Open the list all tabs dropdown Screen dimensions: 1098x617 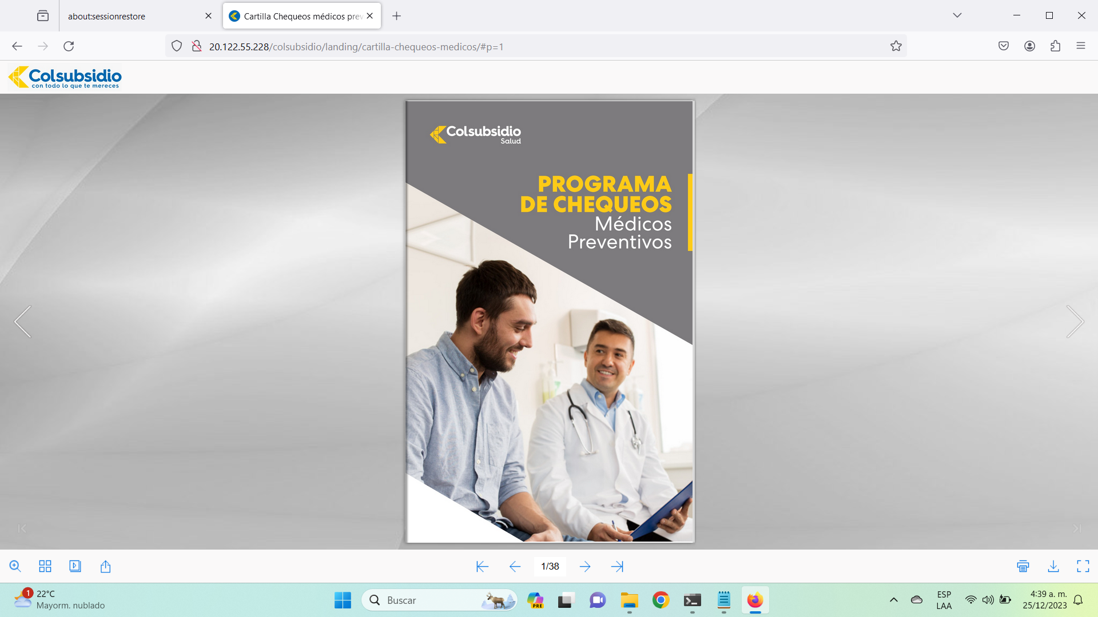tap(957, 15)
